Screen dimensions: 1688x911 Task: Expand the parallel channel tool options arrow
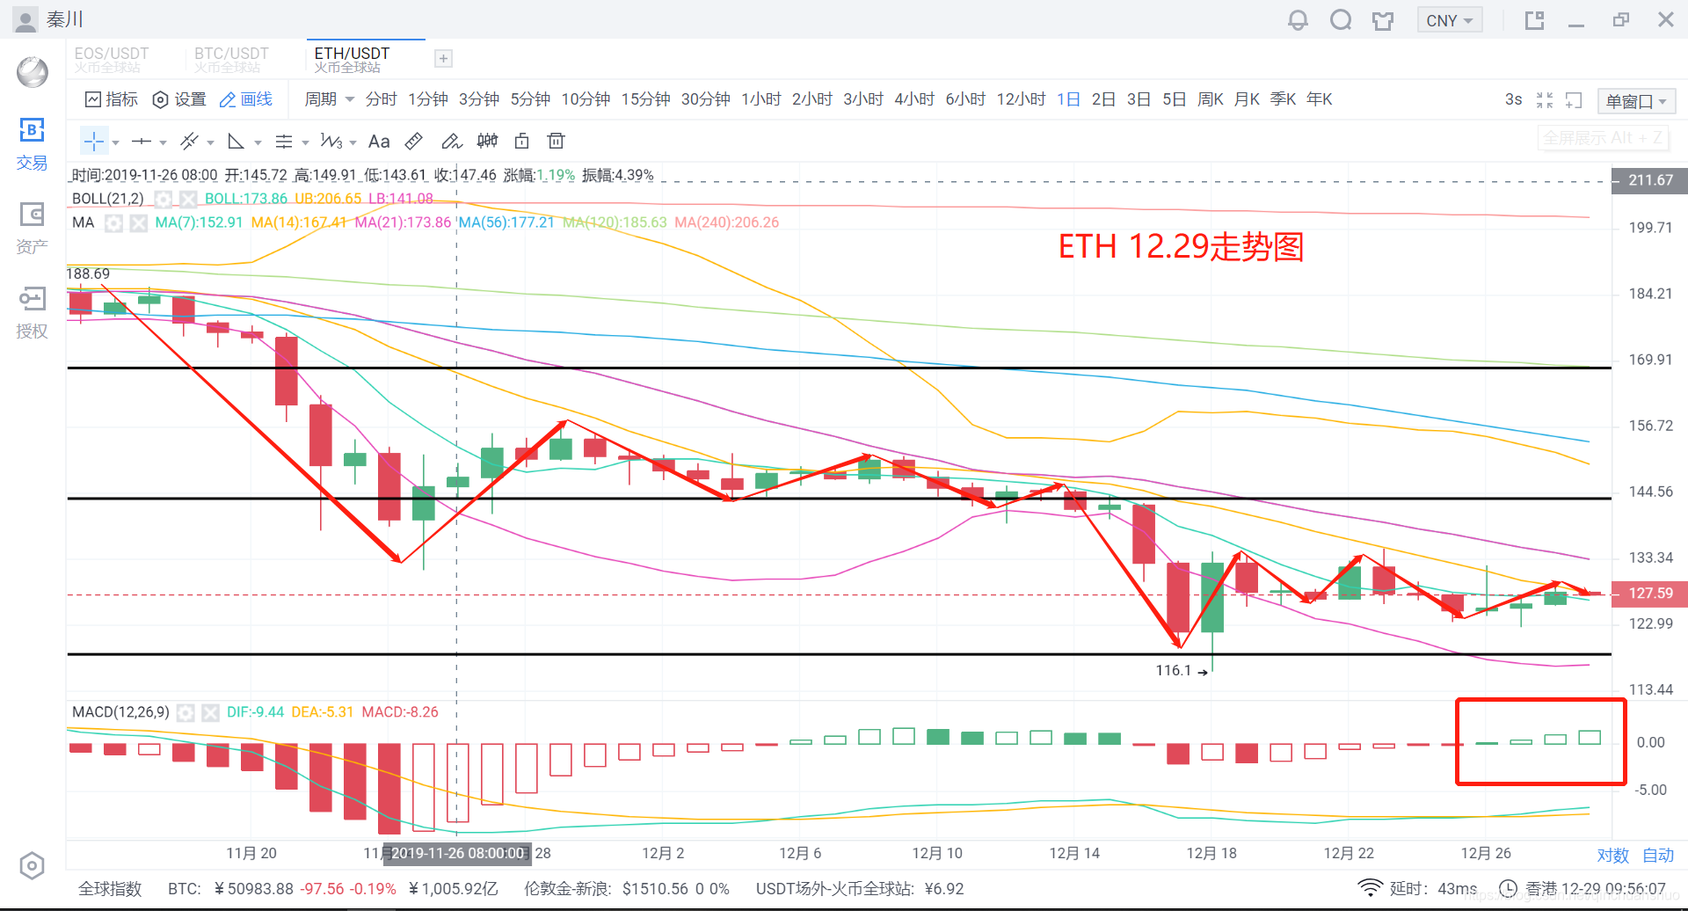click(x=210, y=142)
